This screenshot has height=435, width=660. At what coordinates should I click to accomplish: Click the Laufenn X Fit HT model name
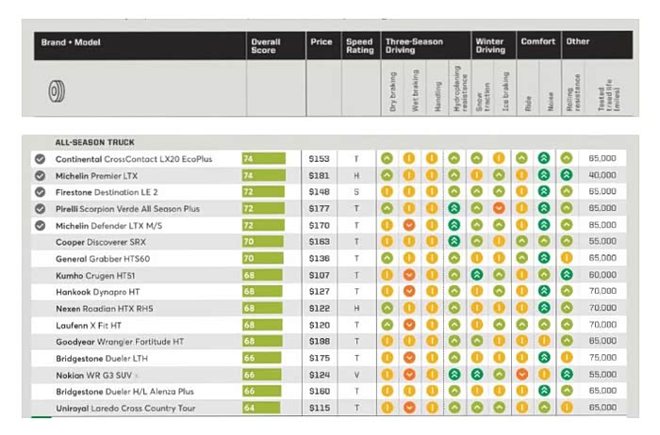[x=89, y=325]
